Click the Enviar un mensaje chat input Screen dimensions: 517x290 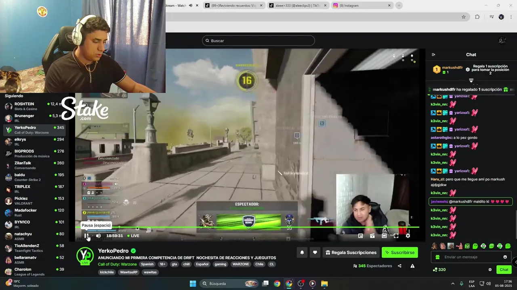tap(471, 257)
